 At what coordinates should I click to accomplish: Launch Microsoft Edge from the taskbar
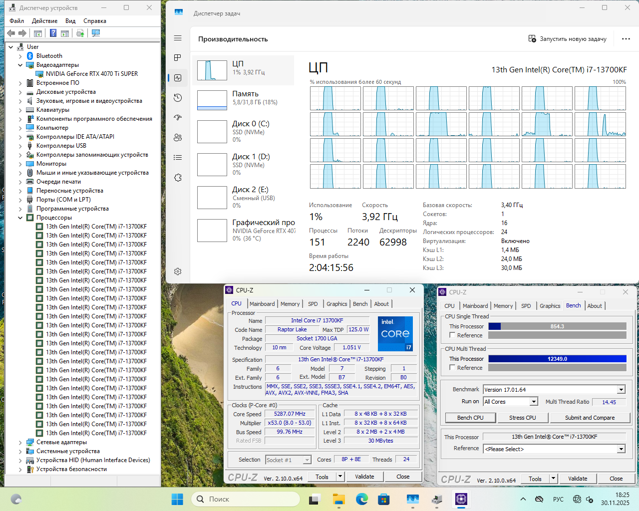tap(362, 499)
